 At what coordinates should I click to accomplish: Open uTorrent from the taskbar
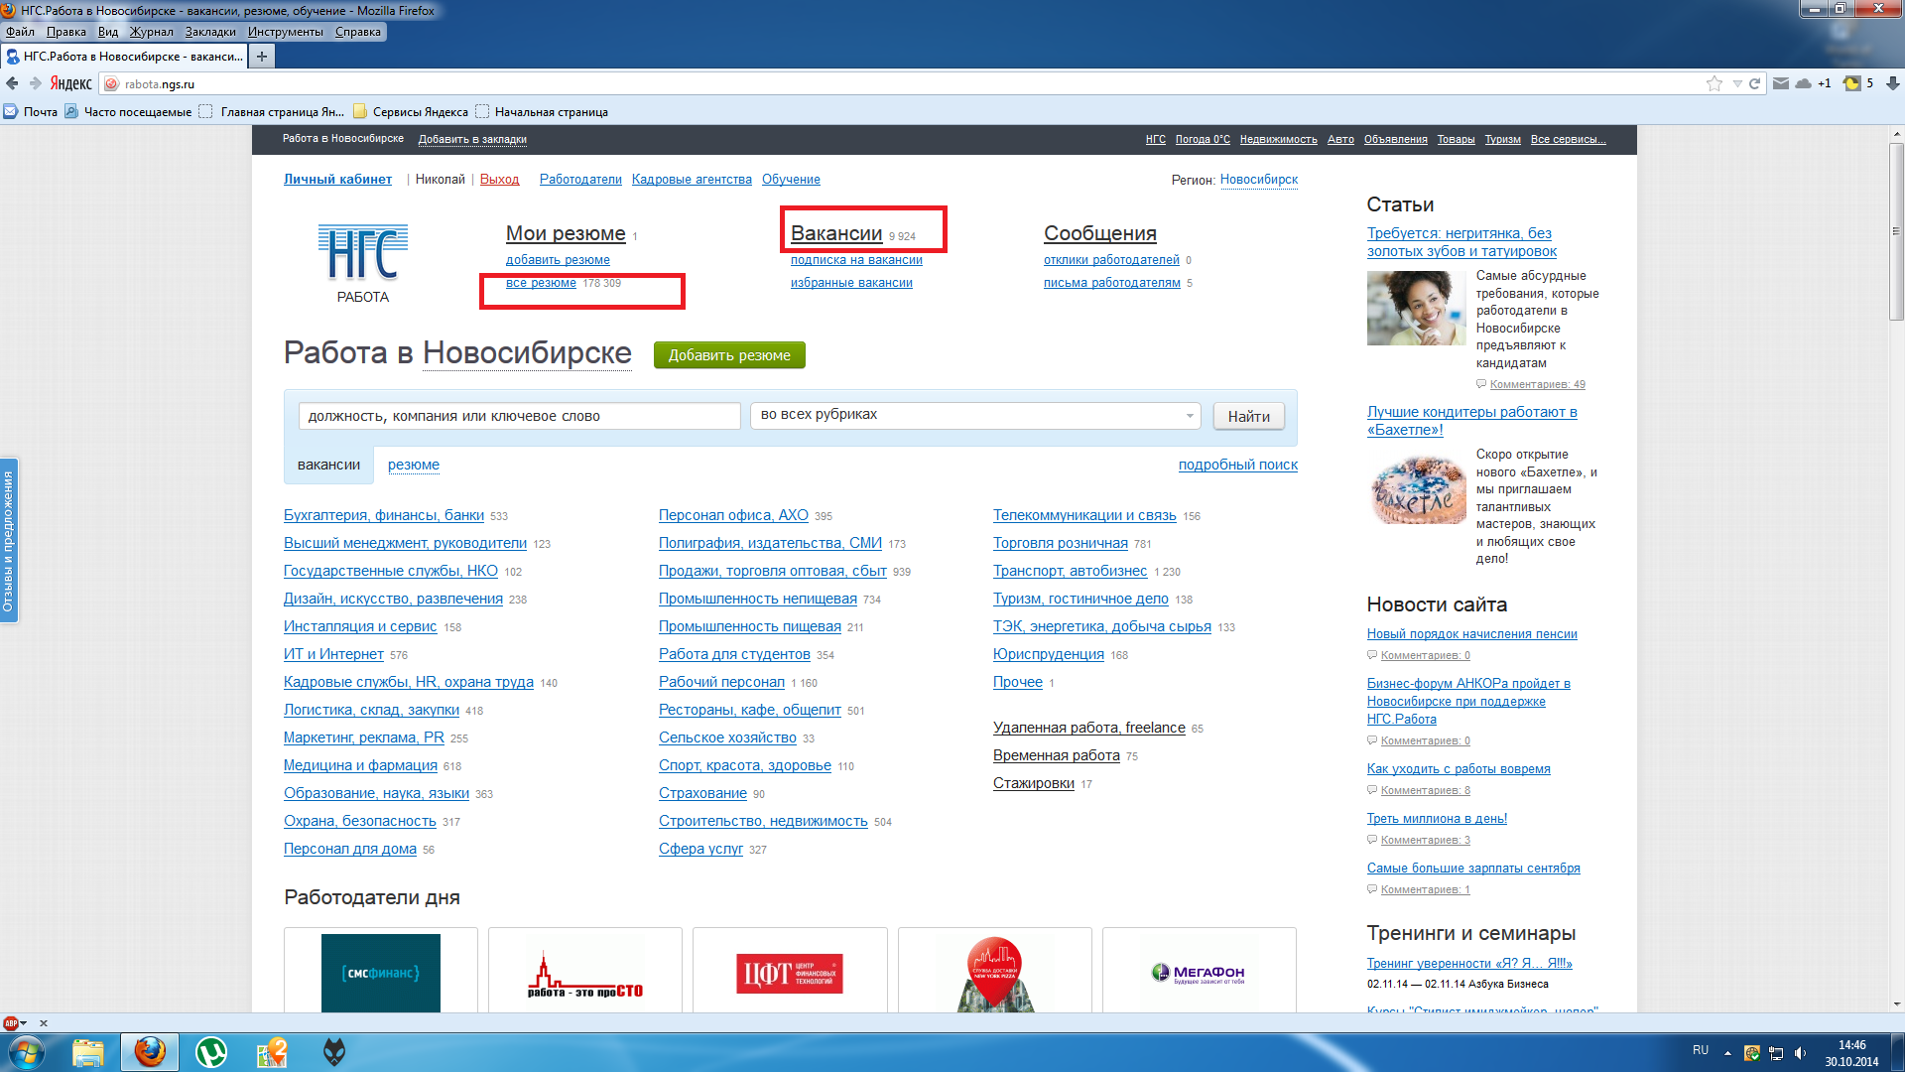point(211,1052)
